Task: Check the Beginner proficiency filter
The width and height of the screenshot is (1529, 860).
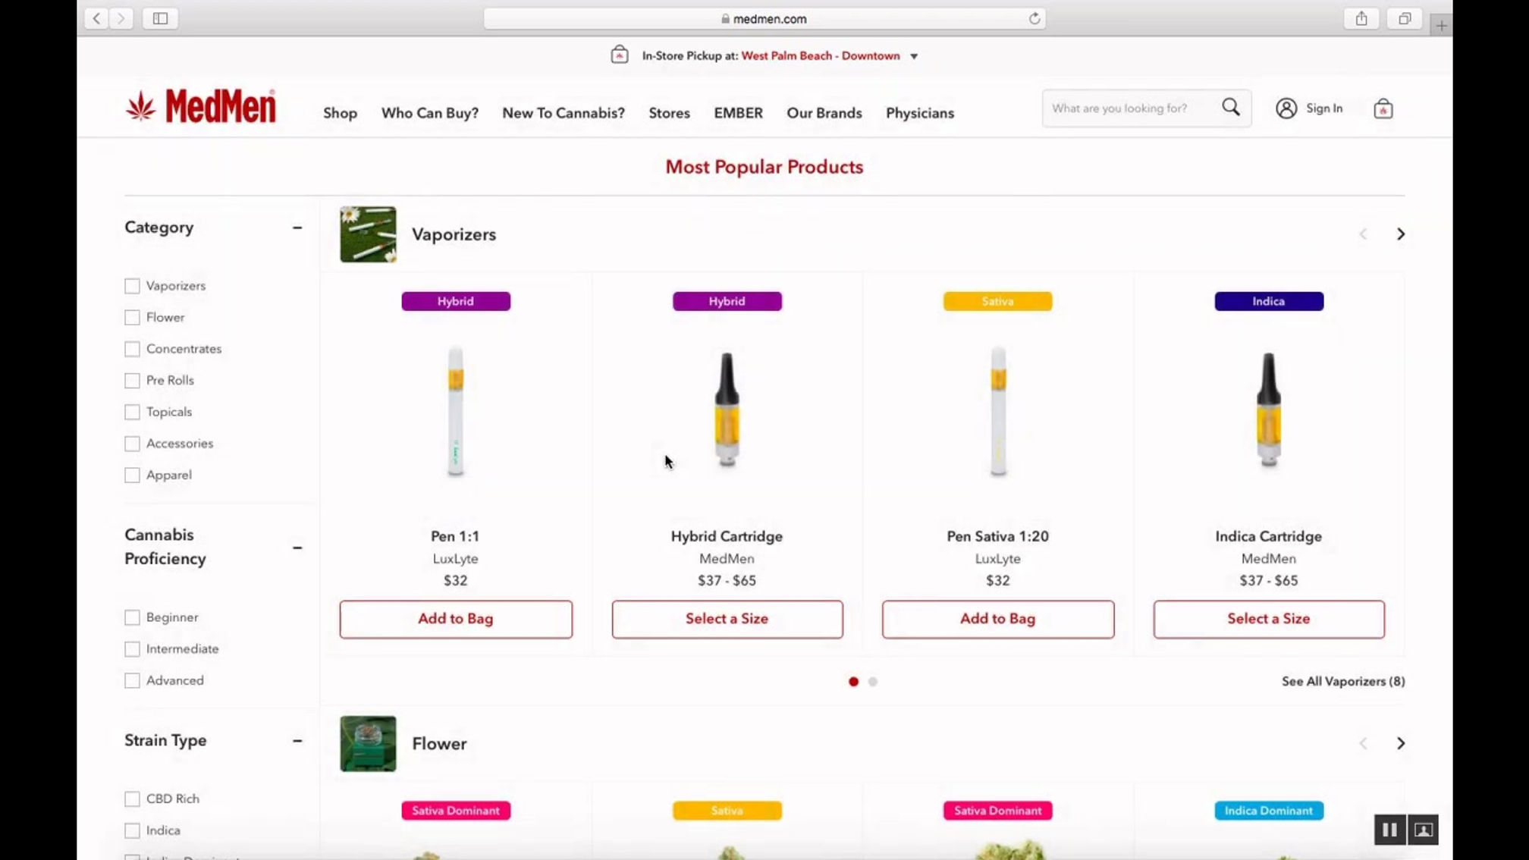Action: tap(132, 617)
